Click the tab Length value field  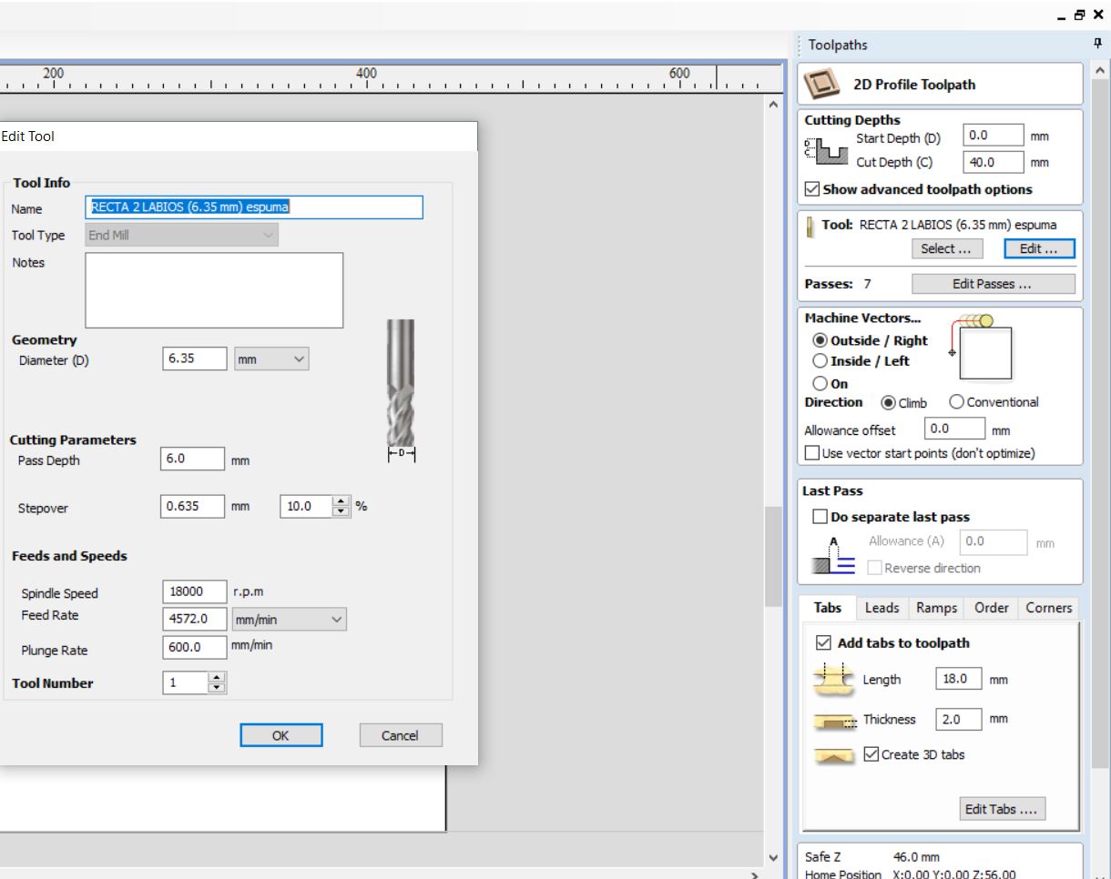point(960,679)
